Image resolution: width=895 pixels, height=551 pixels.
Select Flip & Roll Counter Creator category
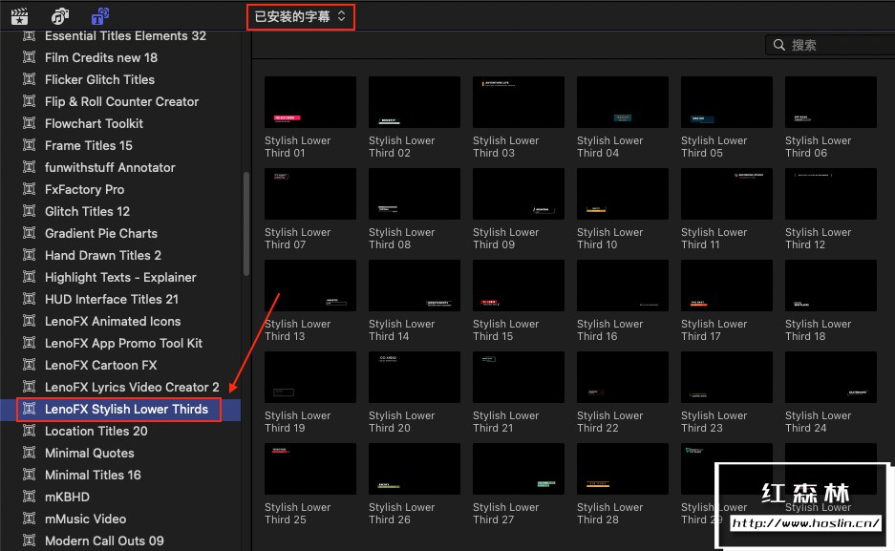click(120, 101)
